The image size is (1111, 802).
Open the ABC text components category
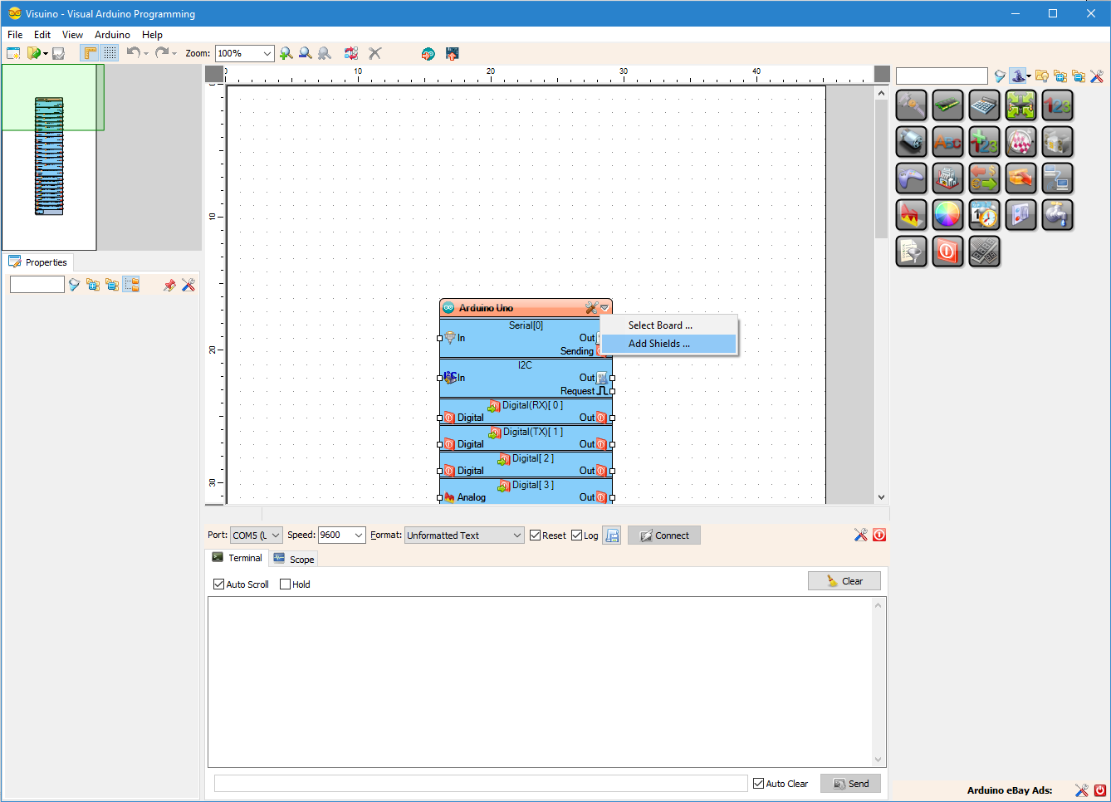click(947, 142)
